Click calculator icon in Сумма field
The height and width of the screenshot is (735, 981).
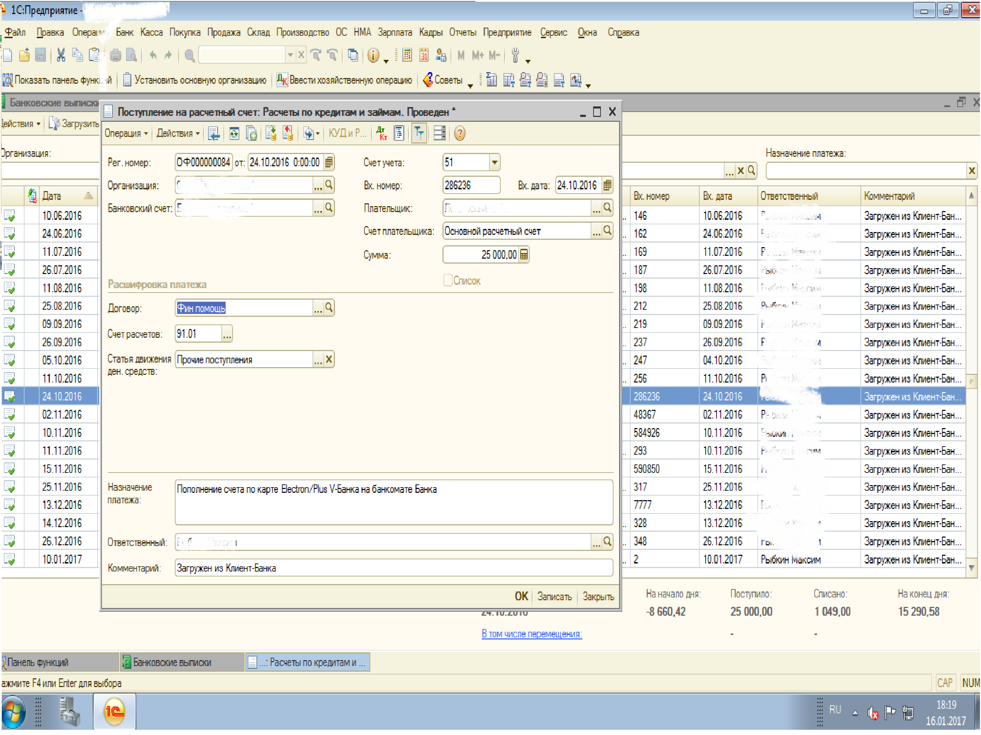[524, 255]
